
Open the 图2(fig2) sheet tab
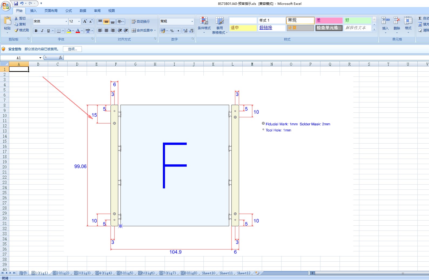click(x=61, y=273)
